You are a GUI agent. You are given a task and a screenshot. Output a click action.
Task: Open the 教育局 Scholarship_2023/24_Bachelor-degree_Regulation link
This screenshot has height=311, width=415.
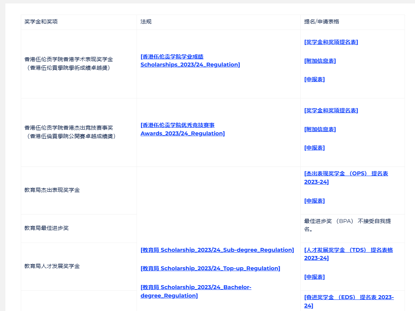point(196,291)
